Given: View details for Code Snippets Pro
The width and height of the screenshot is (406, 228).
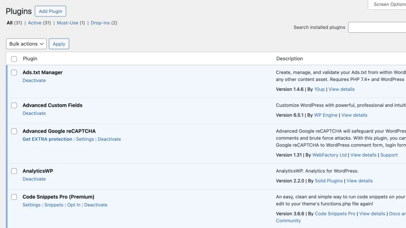Looking at the screenshot, I should [x=372, y=214].
